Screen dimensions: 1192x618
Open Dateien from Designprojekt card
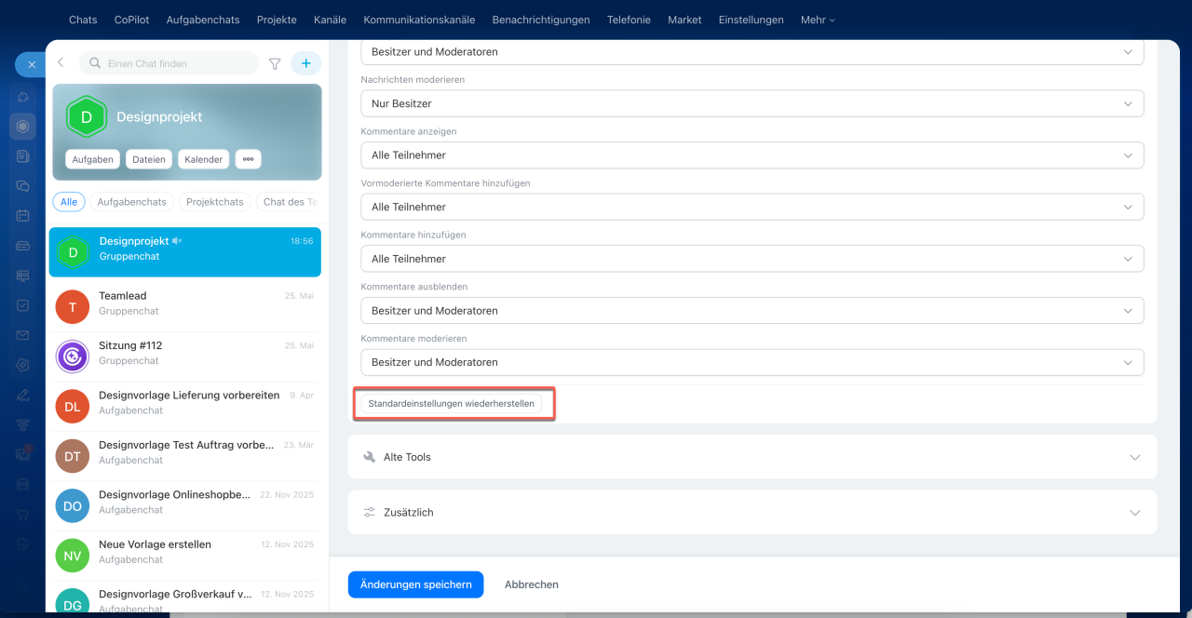click(149, 159)
